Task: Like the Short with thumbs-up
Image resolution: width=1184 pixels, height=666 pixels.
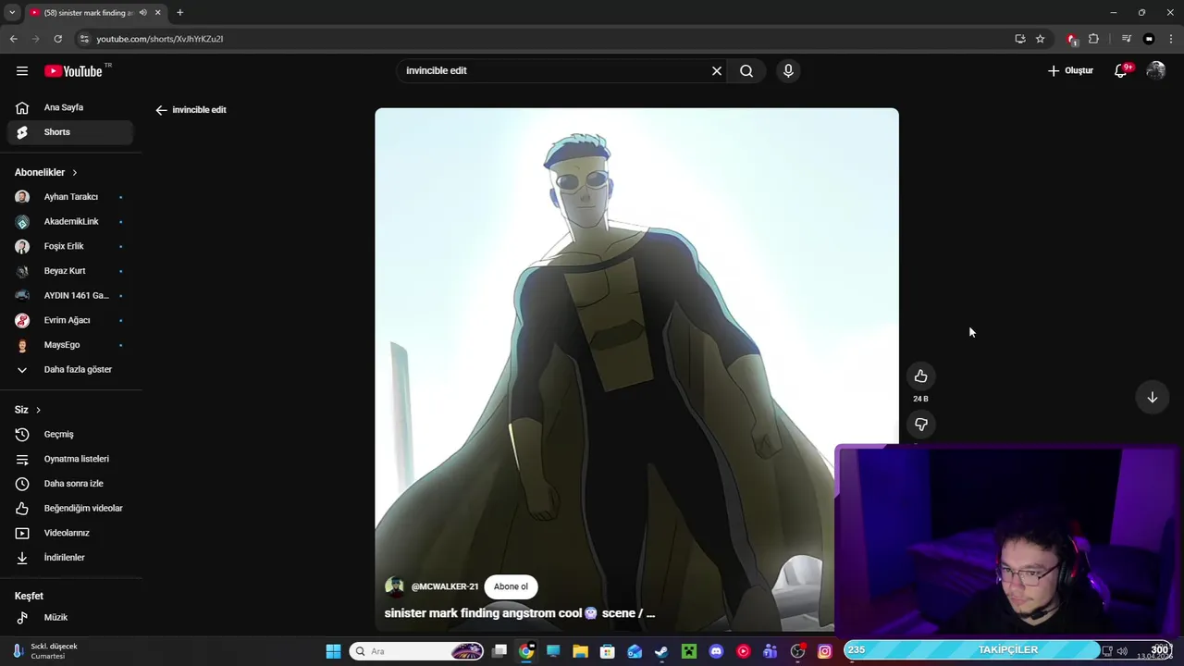Action: click(x=920, y=376)
